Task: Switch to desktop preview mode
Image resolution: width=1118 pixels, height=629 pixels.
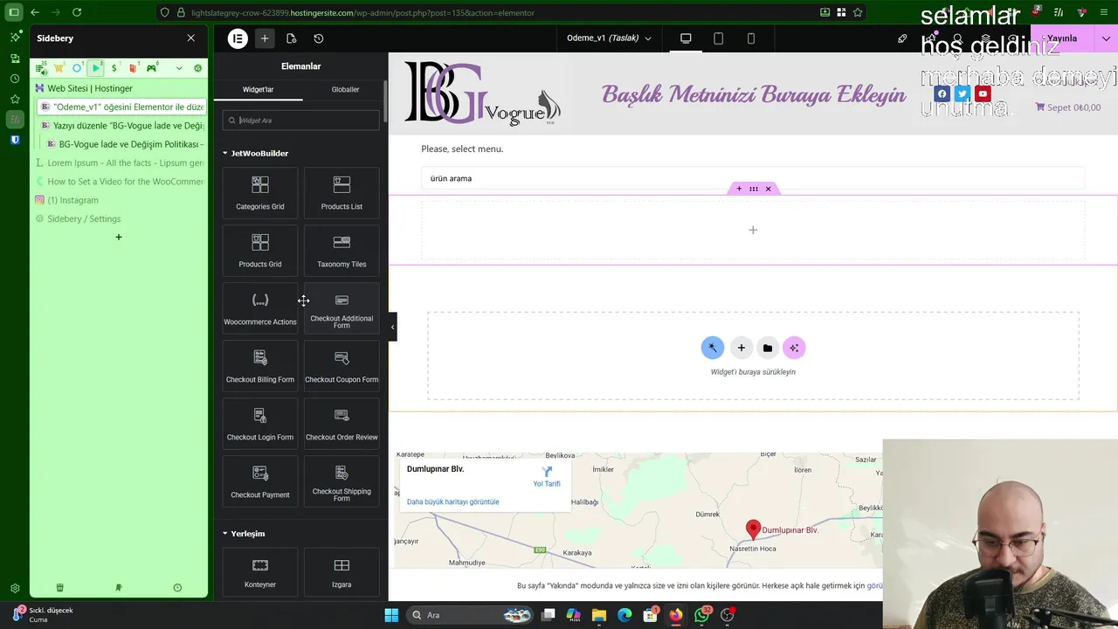Action: 686,38
